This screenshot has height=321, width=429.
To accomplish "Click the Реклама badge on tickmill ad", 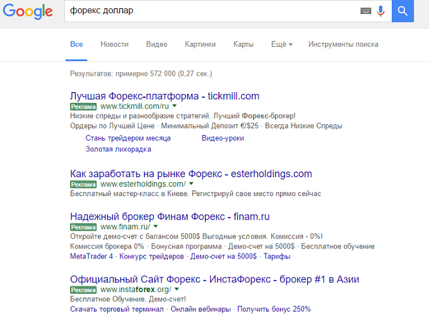I will tap(83, 107).
